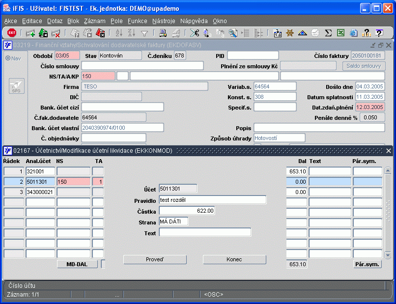Screen dimensions: 396x304
Task: Click the green Excel export icon
Action: [341, 33]
